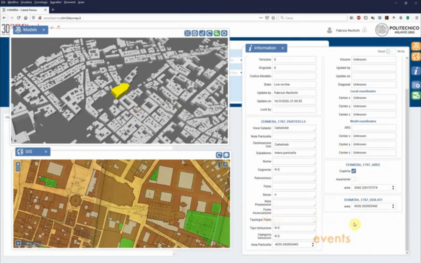The height and width of the screenshot is (263, 421).
Task: Click the CHIMERA_1767_ISOLATI area stepper
Action: pos(393,206)
